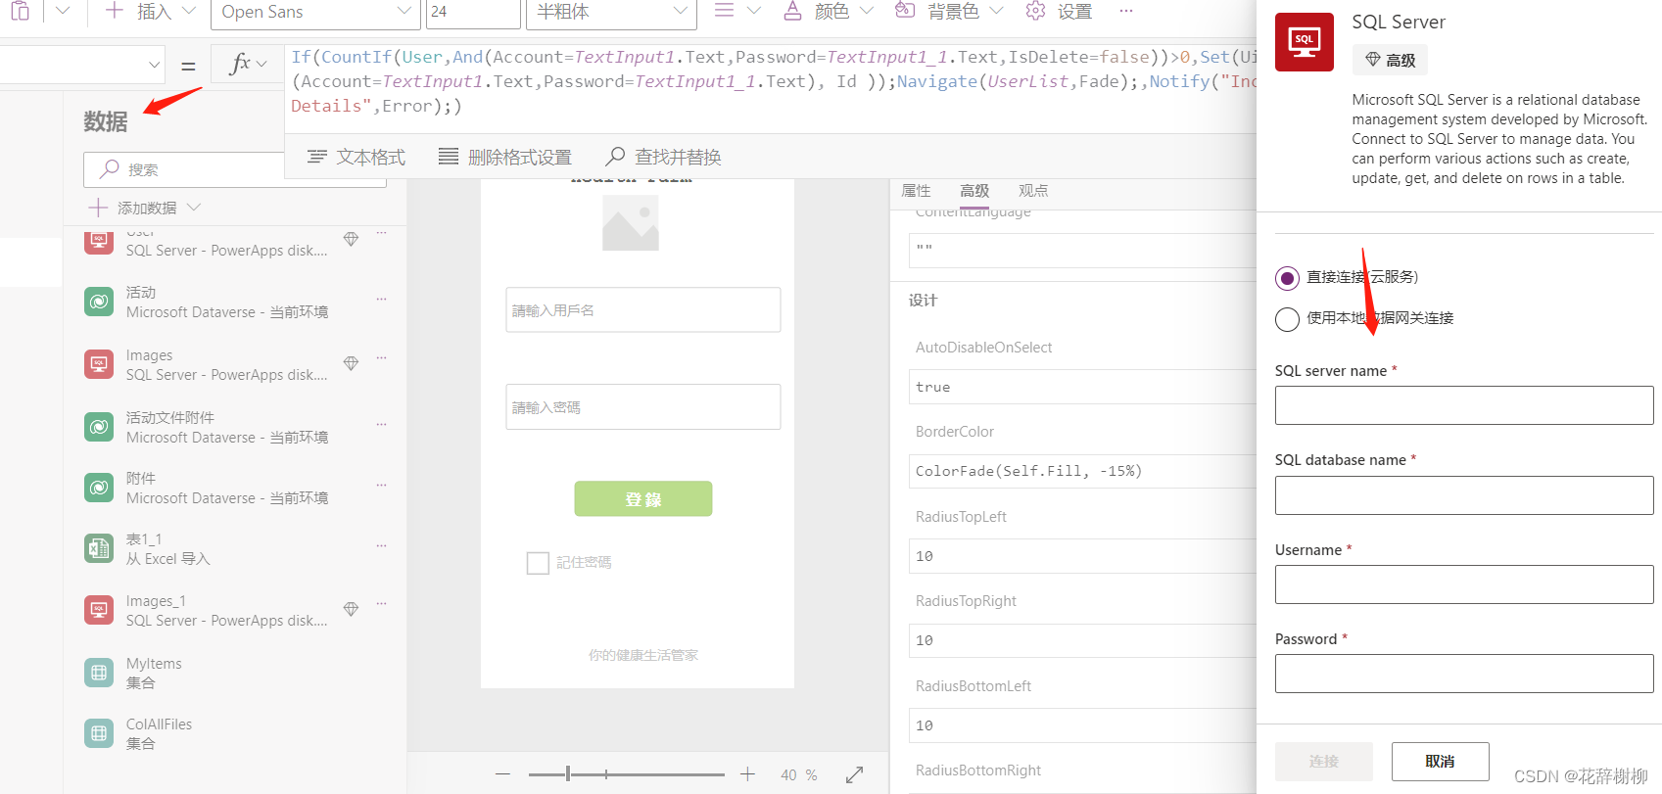Click 文本格式 format text button
Image resolution: width=1662 pixels, height=794 pixels.
(x=356, y=157)
